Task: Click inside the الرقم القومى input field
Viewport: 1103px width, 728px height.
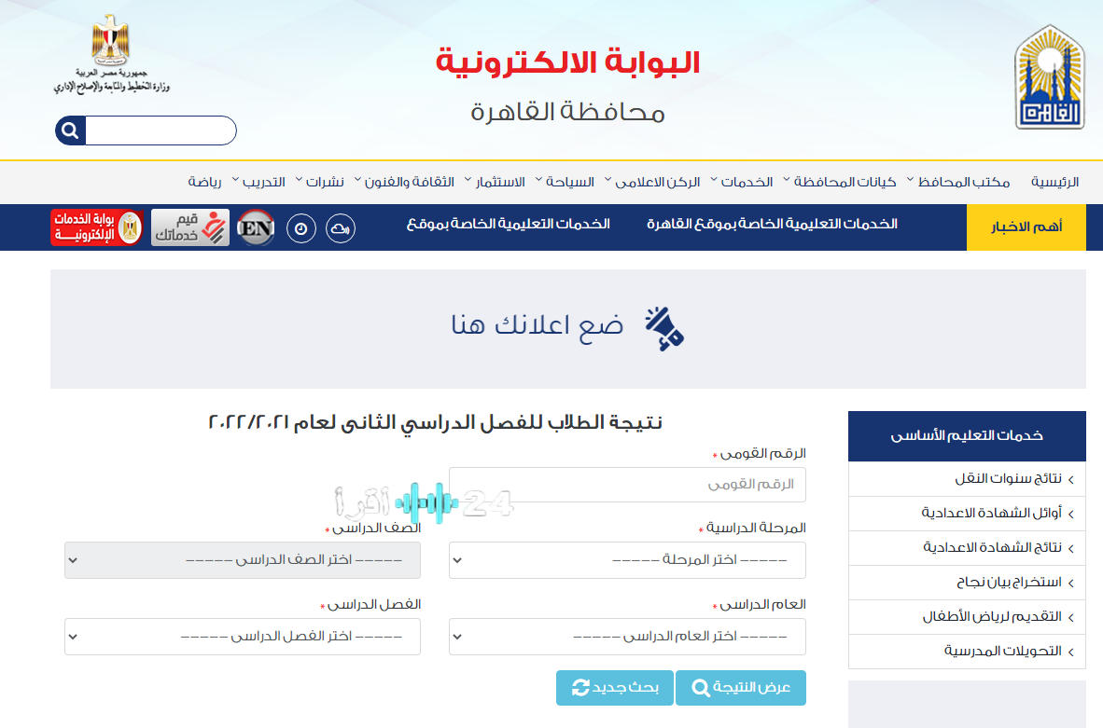Action: (x=627, y=484)
